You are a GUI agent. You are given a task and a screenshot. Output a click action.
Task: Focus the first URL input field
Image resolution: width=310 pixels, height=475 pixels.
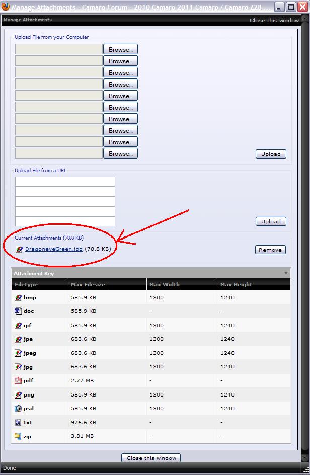click(x=65, y=182)
